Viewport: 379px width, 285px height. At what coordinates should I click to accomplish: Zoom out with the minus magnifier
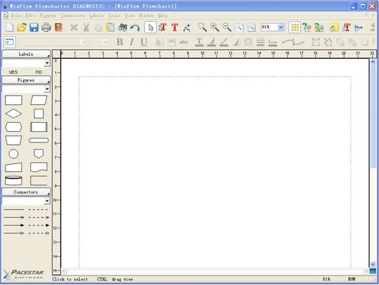[x=227, y=27]
